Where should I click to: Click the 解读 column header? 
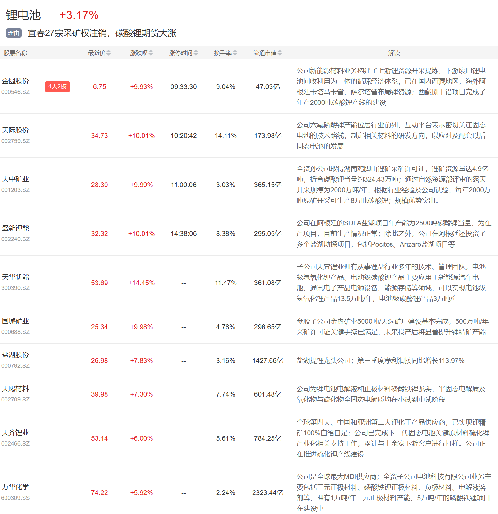394,53
